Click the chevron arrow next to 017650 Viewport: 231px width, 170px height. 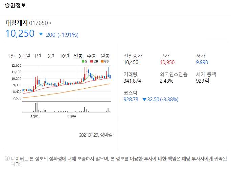pyautogui.click(x=50, y=23)
